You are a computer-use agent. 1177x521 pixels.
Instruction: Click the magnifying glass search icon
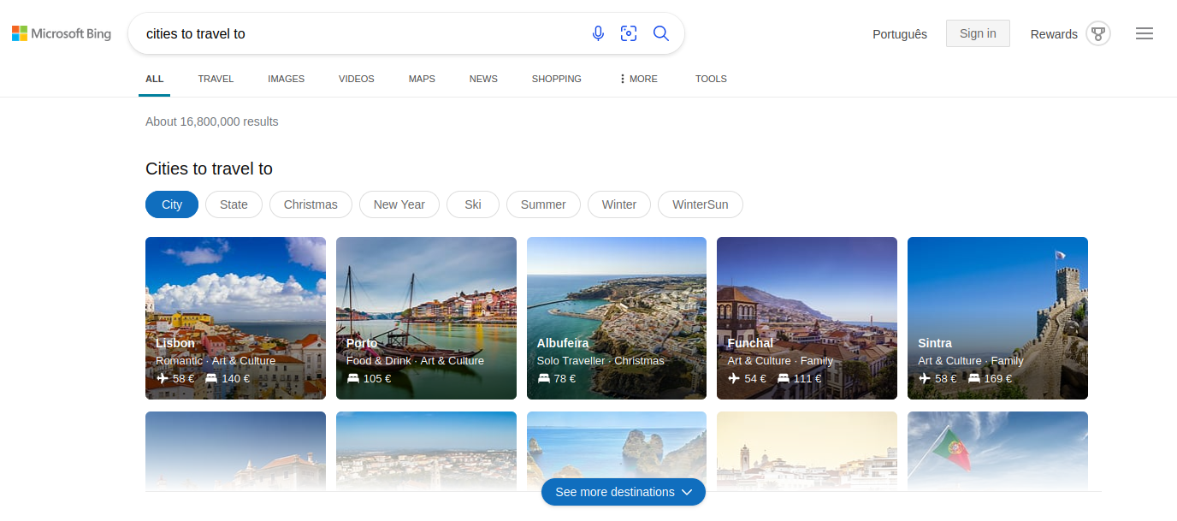pos(660,33)
